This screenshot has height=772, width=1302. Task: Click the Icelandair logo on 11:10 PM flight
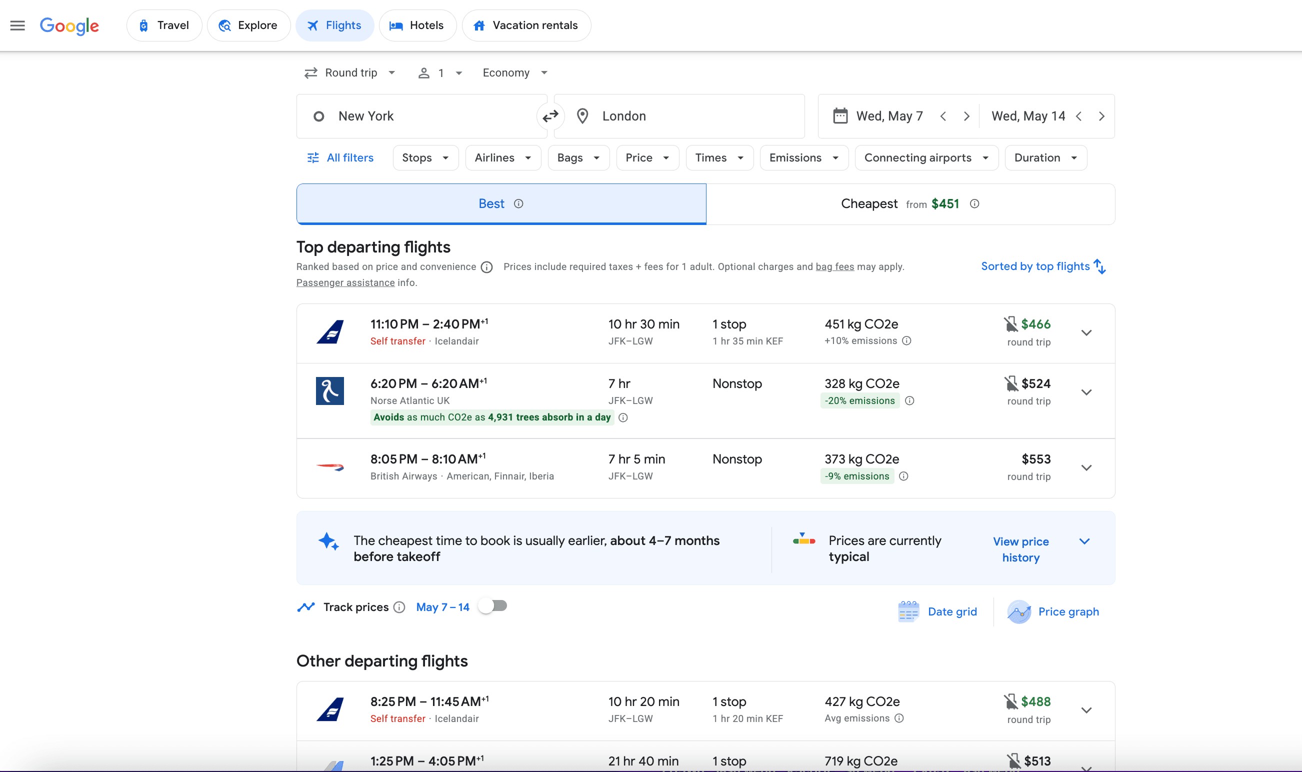point(330,331)
